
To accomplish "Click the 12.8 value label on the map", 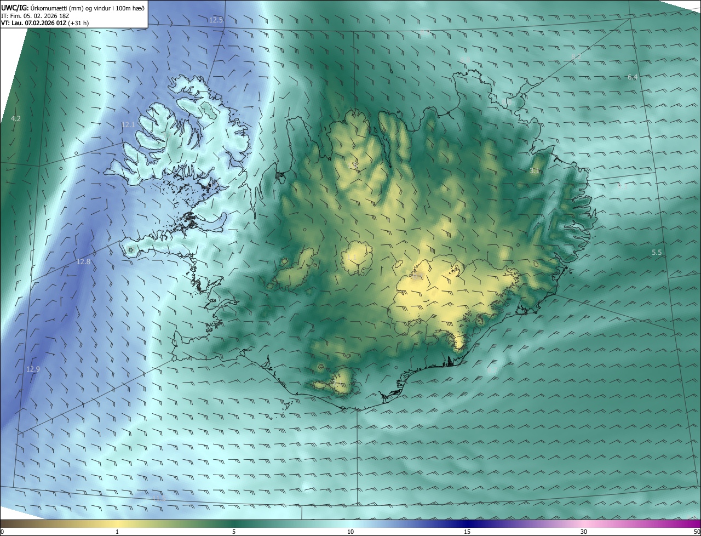I will [83, 262].
